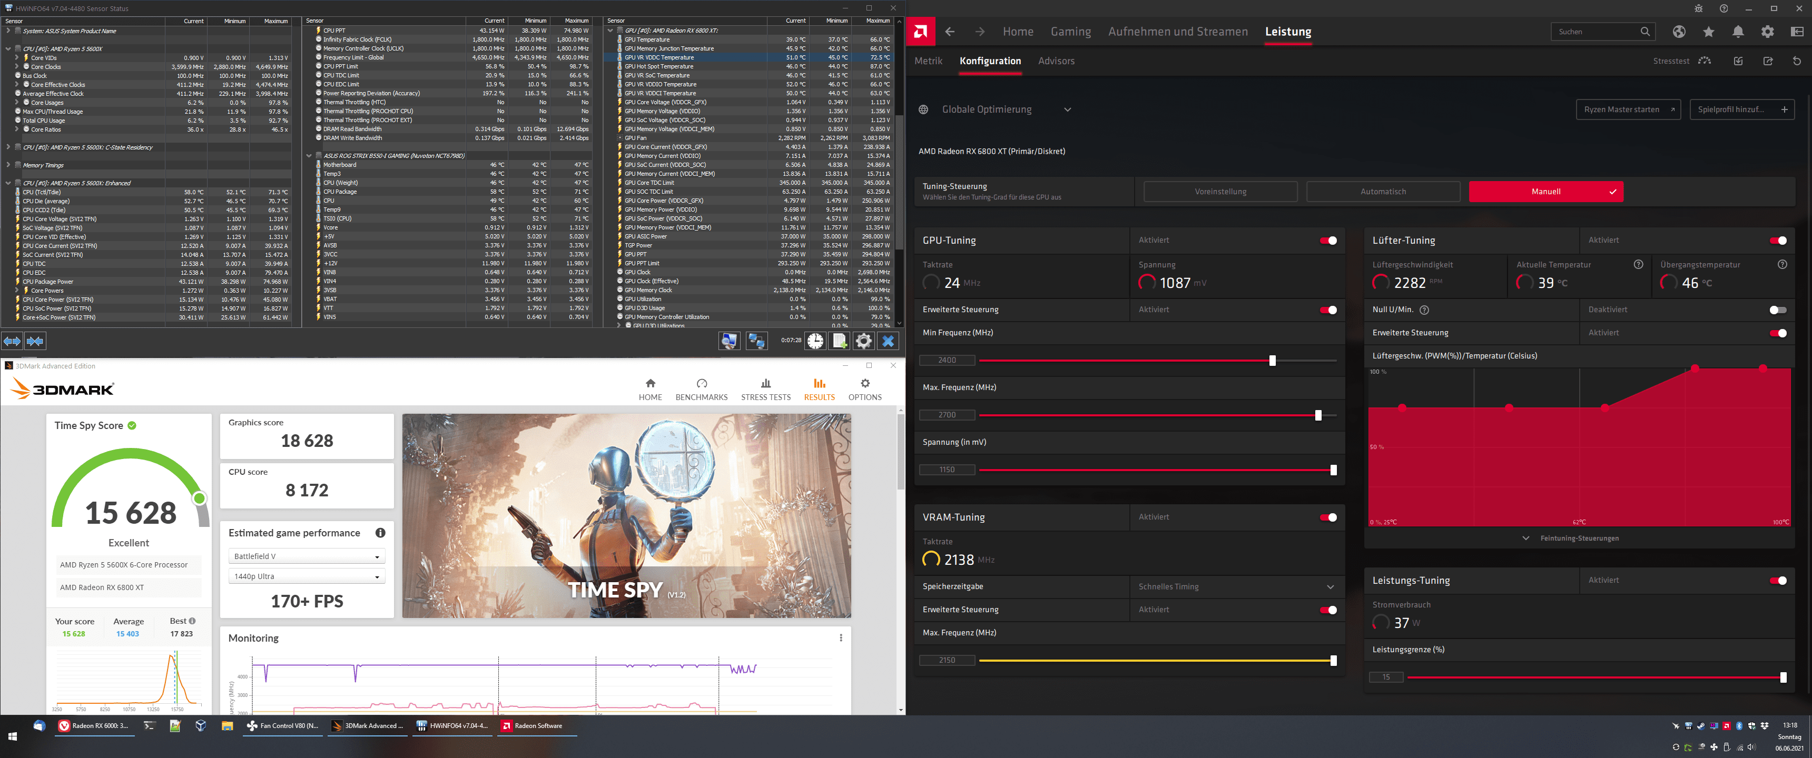Click the back arrow in Radeon Software
1812x758 pixels.
(x=950, y=32)
